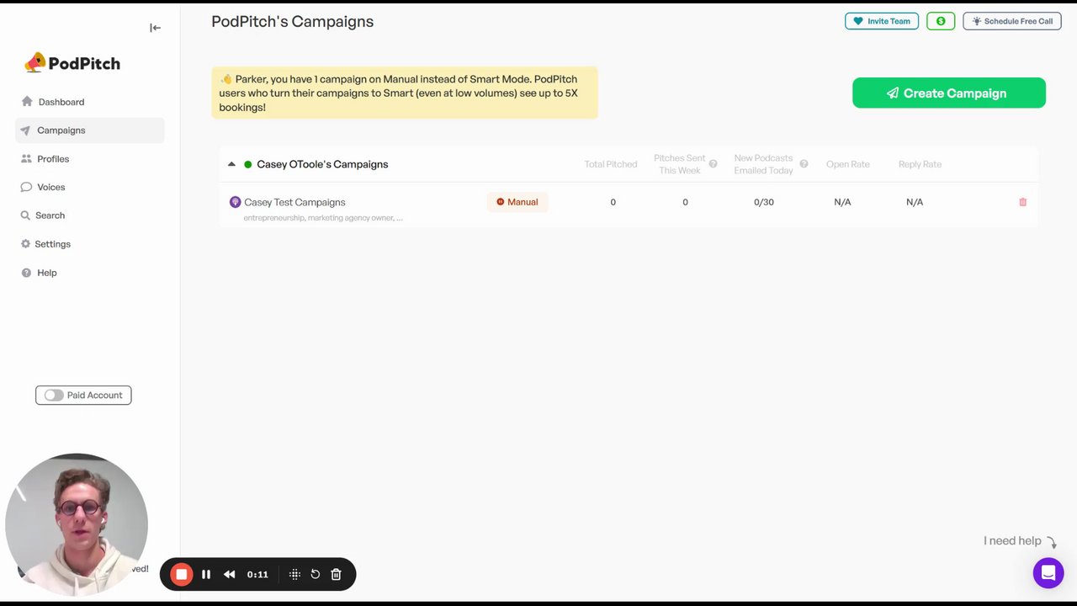Click the New Podcasts Emailed Today info icon
This screenshot has height=606, width=1077.
[x=804, y=164]
